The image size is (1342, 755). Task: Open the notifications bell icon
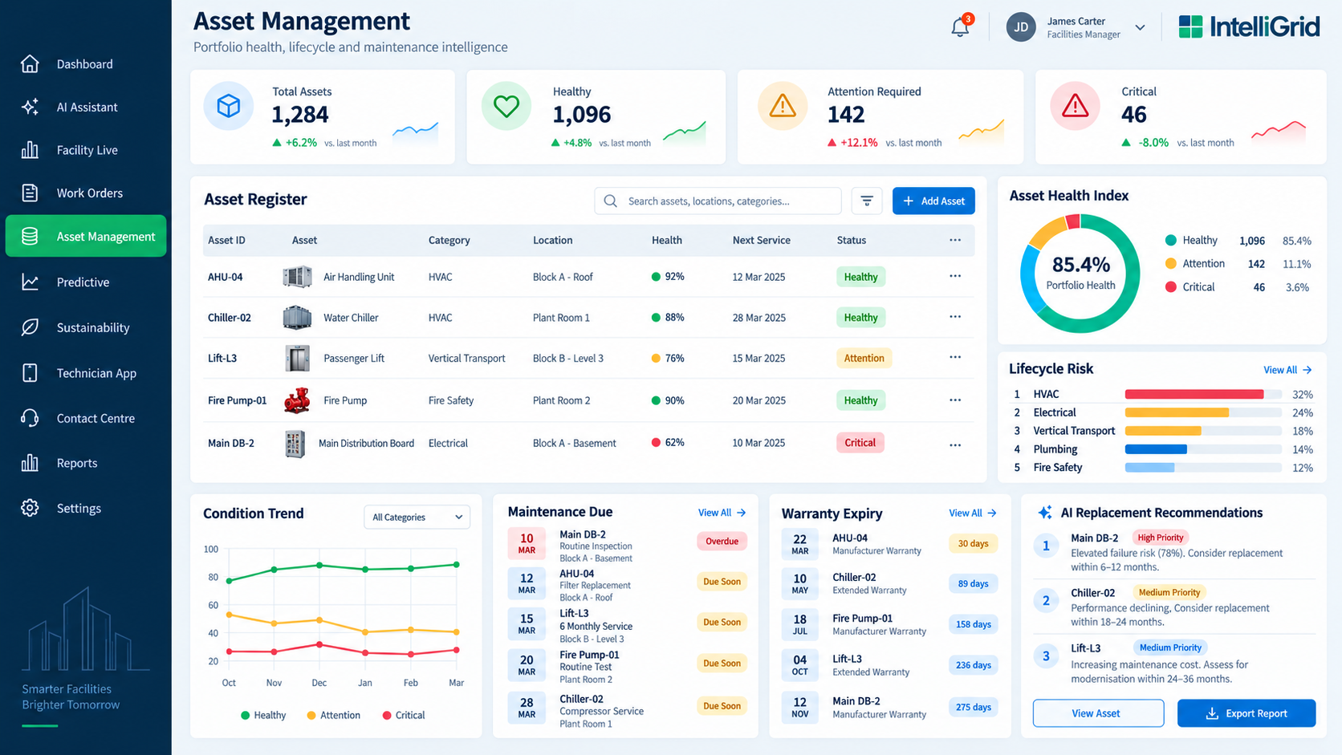[x=960, y=26]
